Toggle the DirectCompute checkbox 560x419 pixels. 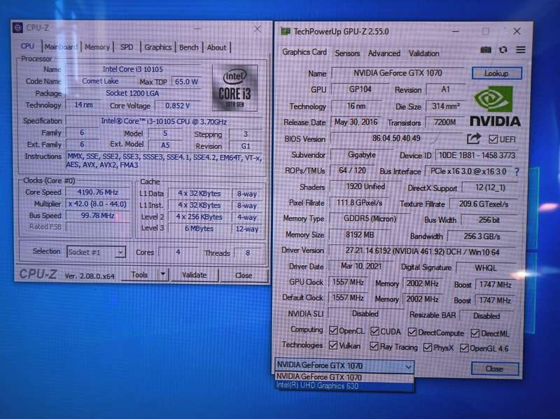coord(412,332)
